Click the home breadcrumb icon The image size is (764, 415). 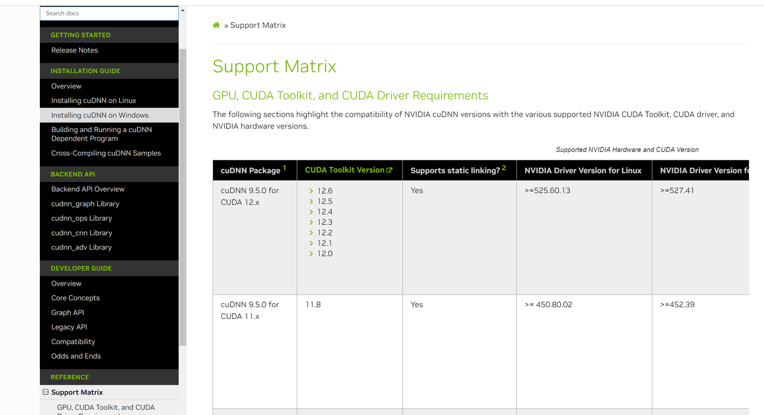click(216, 25)
